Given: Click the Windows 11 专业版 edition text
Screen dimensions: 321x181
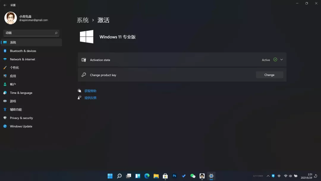Looking at the screenshot, I should (117, 37).
